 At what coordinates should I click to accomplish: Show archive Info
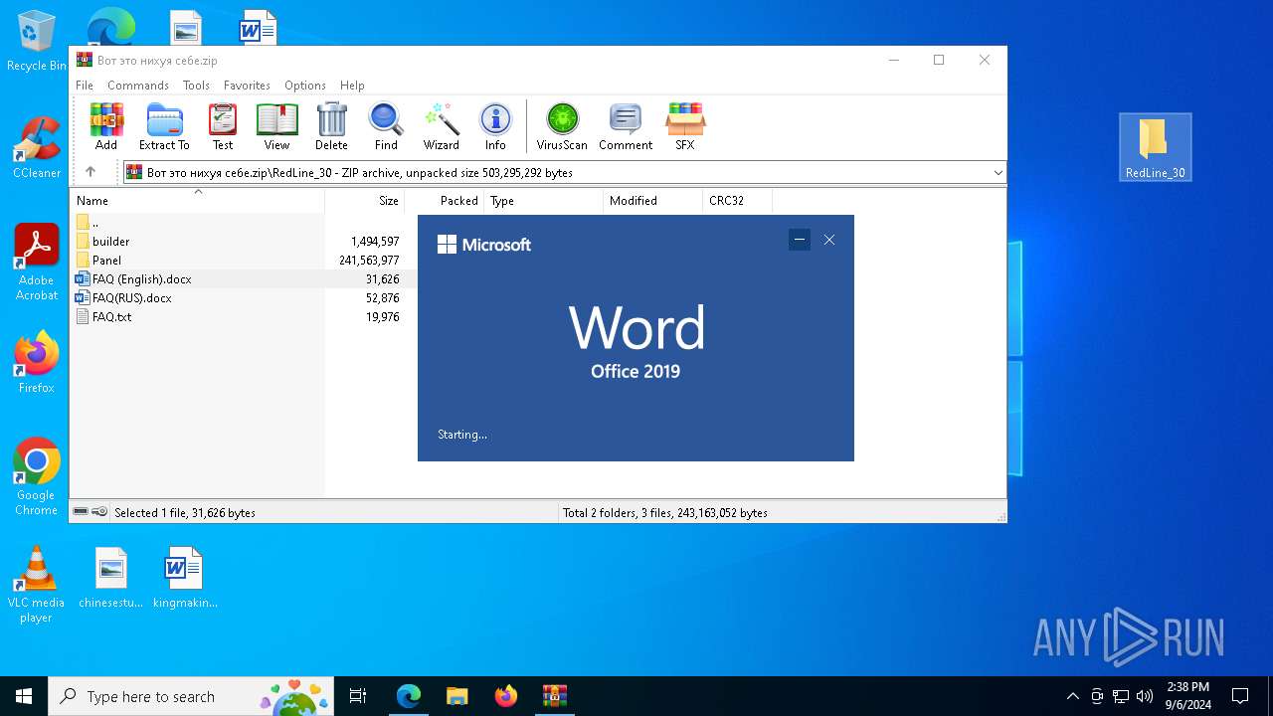tap(495, 126)
